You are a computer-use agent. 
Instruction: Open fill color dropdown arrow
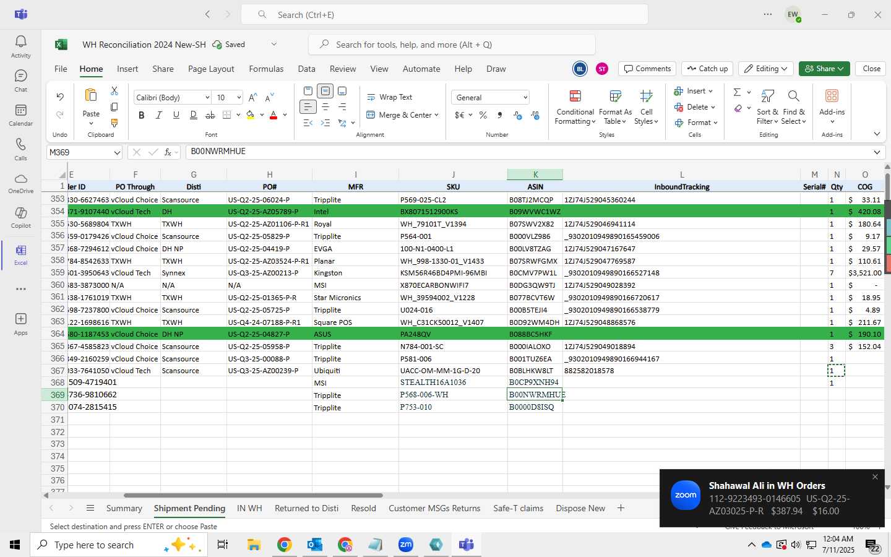262,115
